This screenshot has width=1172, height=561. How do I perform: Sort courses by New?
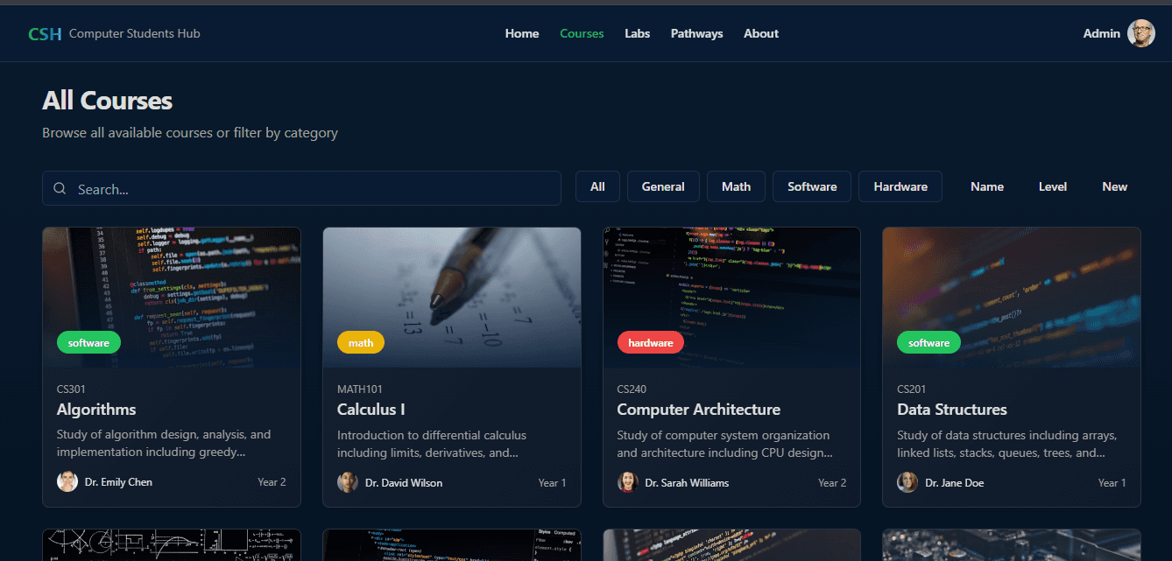1114,186
